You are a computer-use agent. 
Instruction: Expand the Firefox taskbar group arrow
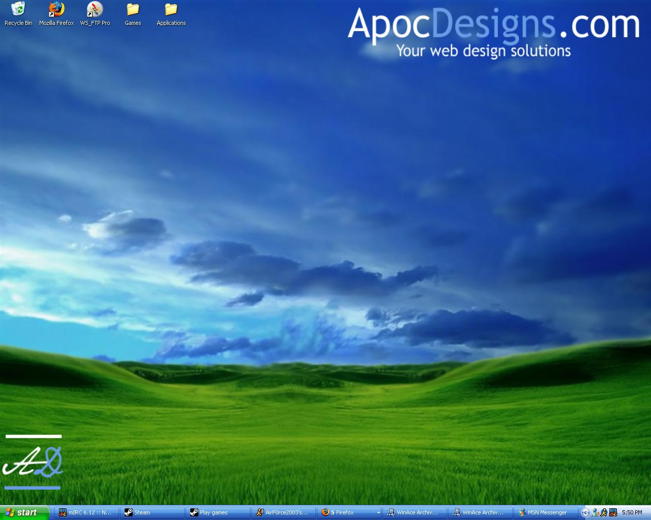[x=378, y=513]
